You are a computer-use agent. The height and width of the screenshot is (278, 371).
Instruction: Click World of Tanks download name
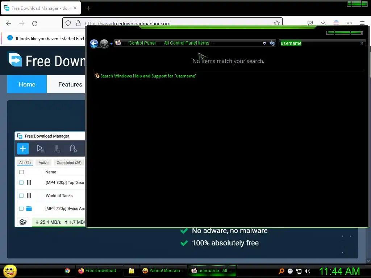coord(59,195)
